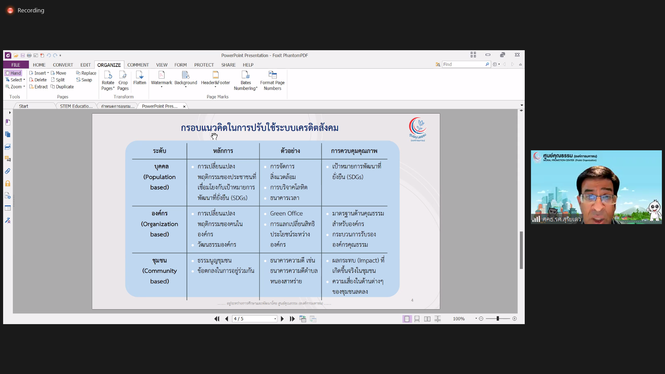Viewport: 665px width, 374px height.
Task: Switch to the HELP ribbon tab
Action: pyautogui.click(x=248, y=65)
